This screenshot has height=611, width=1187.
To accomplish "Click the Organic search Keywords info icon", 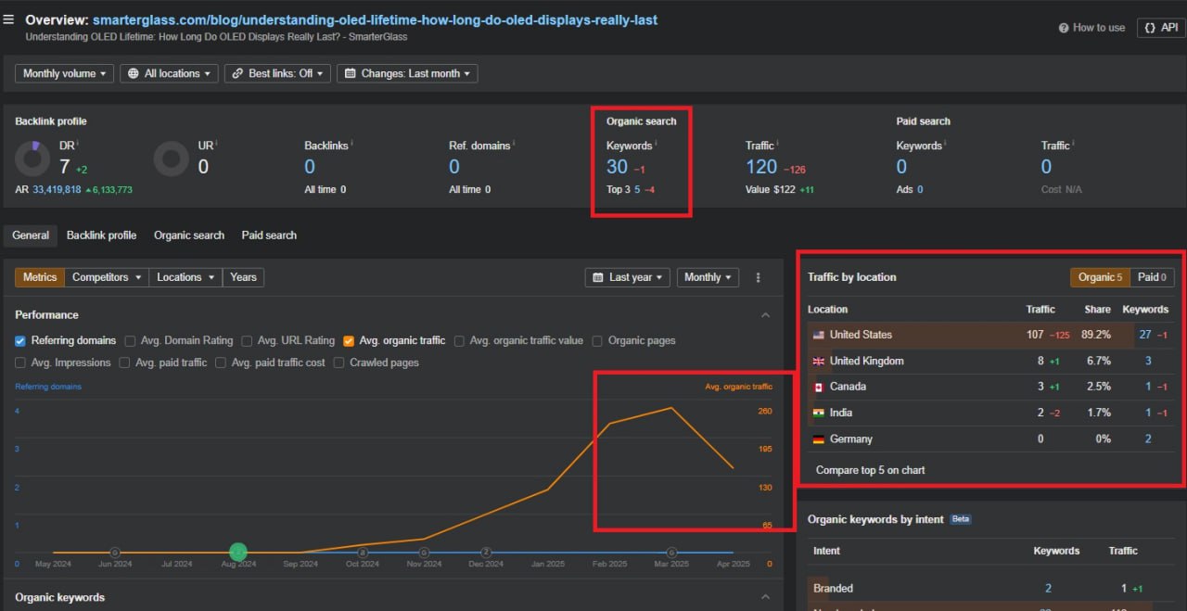I will coord(657,144).
